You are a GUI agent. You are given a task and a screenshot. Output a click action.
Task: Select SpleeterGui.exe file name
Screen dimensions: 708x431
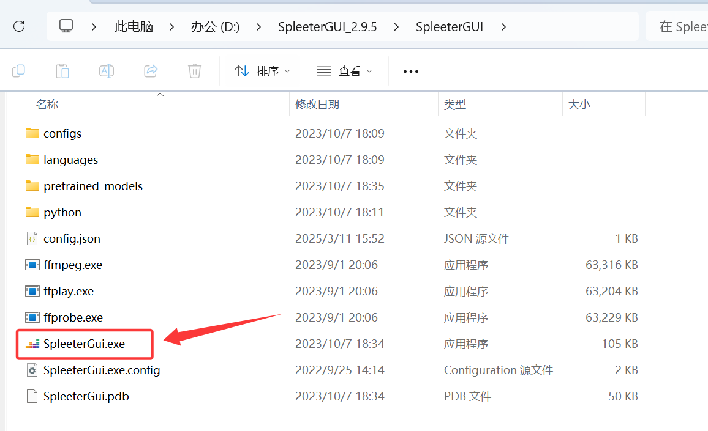point(84,344)
